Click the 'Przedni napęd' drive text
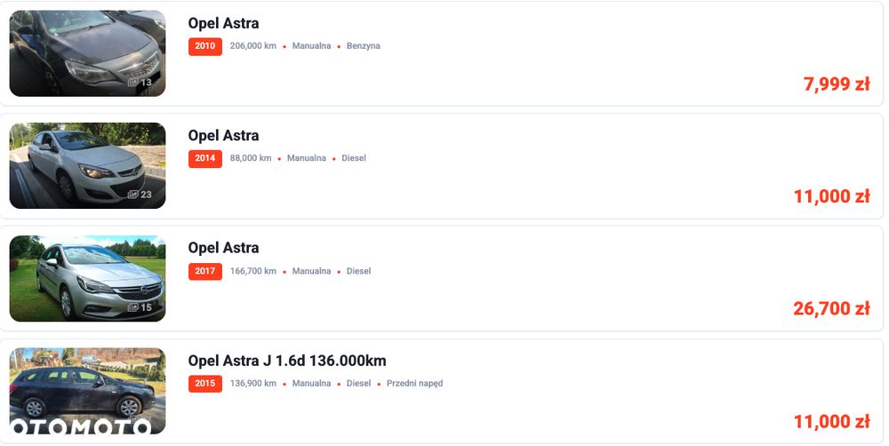The height and width of the screenshot is (446, 889). pos(414,383)
